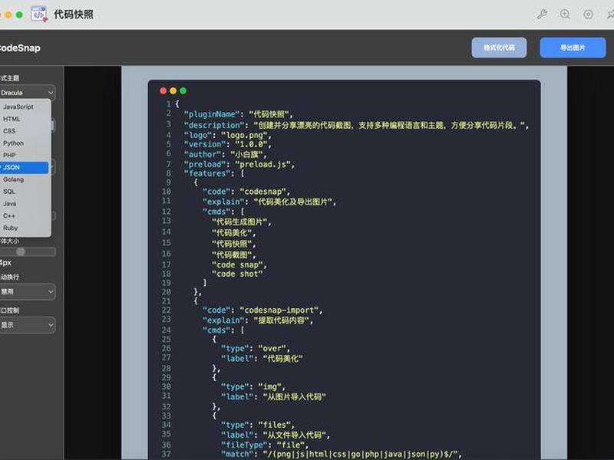This screenshot has height=460, width=614.
Task: Click the "fileType" key on line 36
Action: point(244,445)
